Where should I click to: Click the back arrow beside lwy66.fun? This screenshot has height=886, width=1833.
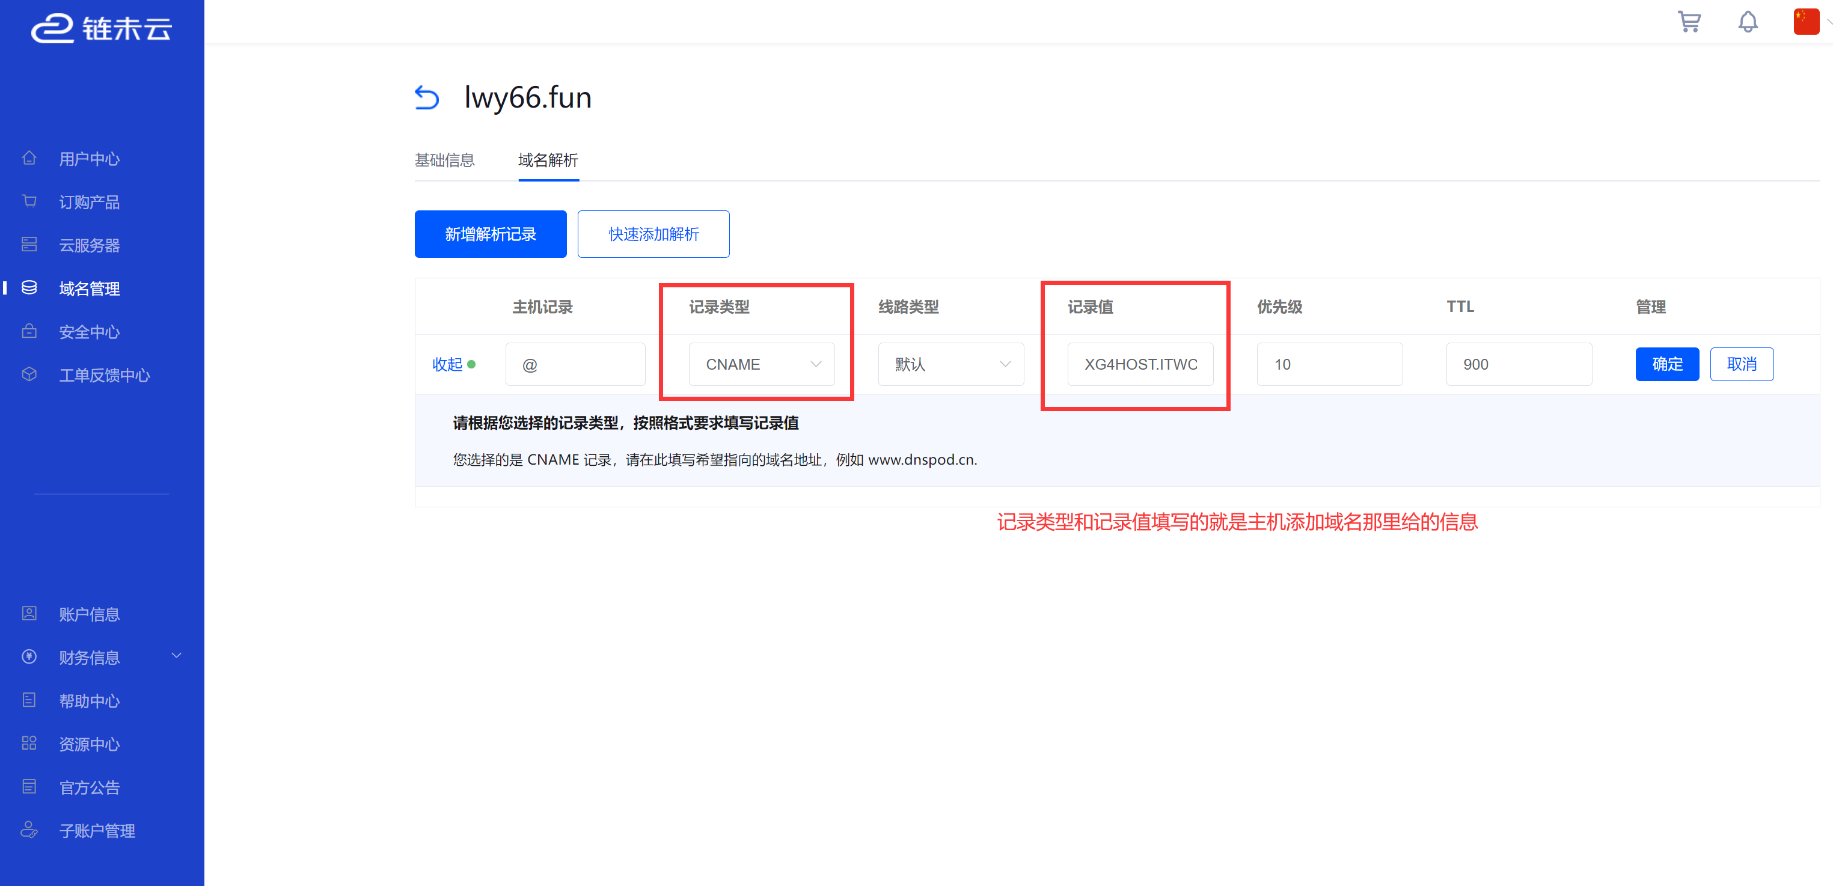[x=426, y=97]
